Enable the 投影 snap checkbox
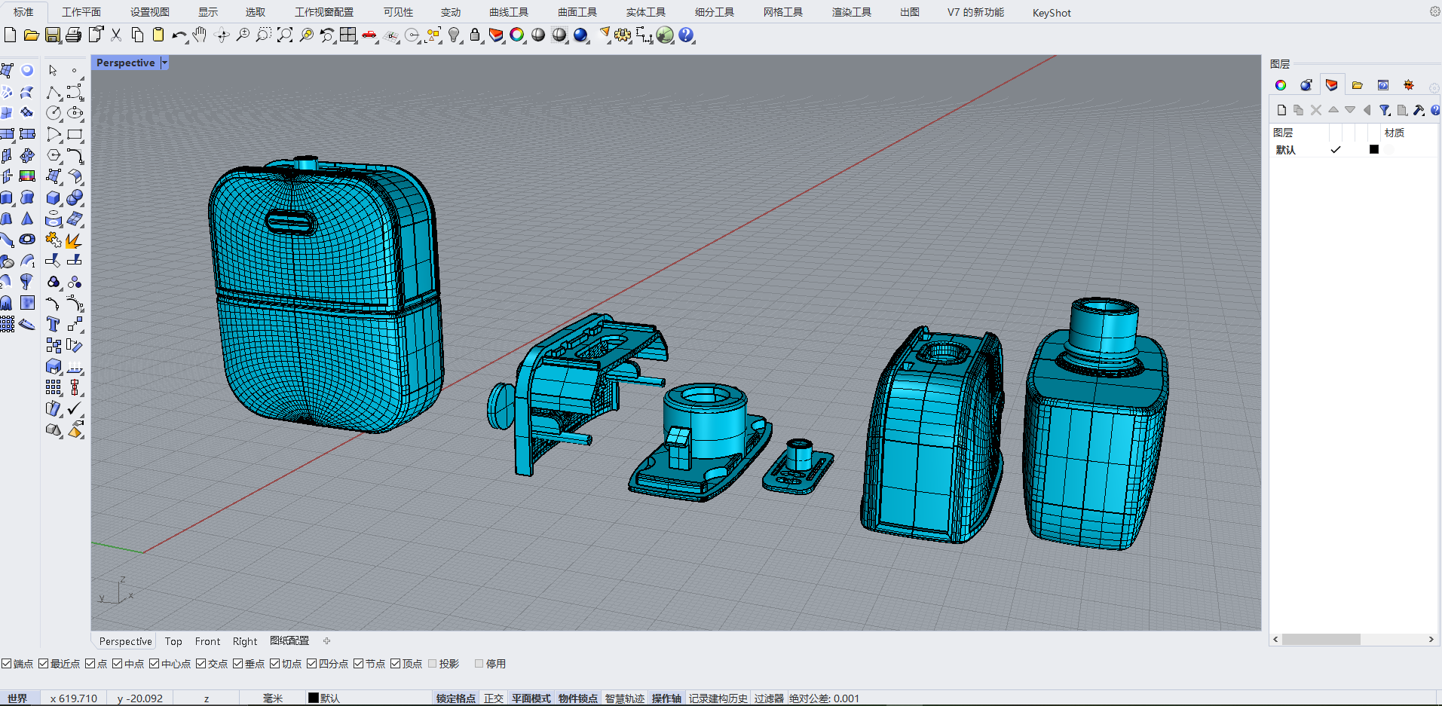This screenshot has width=1442, height=706. pyautogui.click(x=433, y=663)
